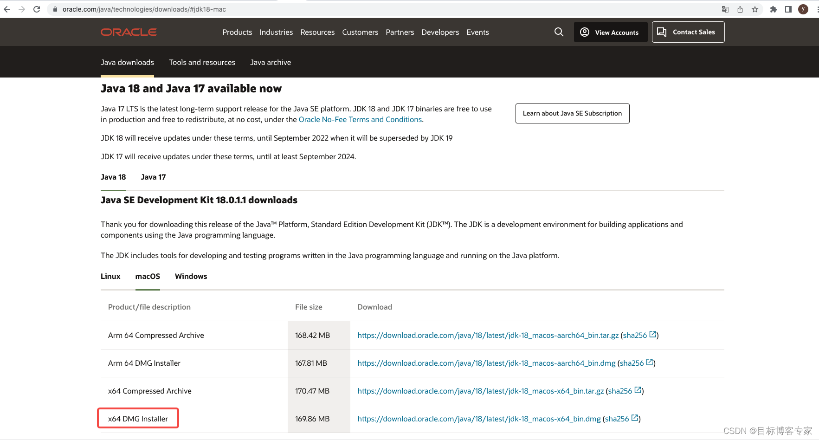Open the Chrome profile avatar
Viewport: 819px width, 440px height.
tap(803, 9)
